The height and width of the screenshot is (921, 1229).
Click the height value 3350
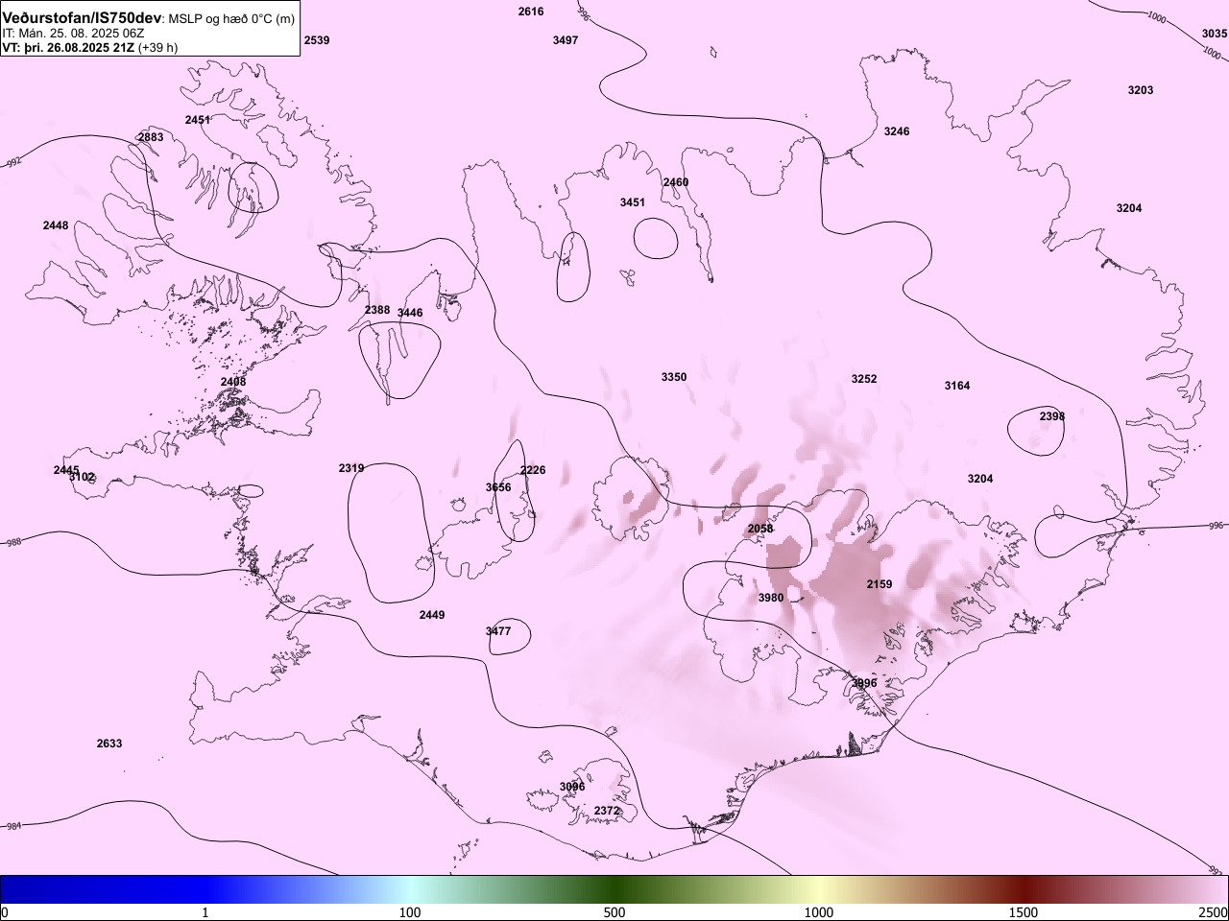(674, 377)
